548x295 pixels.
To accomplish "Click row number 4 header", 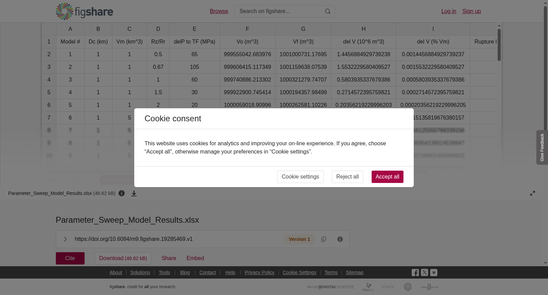I will click(x=49, y=80).
